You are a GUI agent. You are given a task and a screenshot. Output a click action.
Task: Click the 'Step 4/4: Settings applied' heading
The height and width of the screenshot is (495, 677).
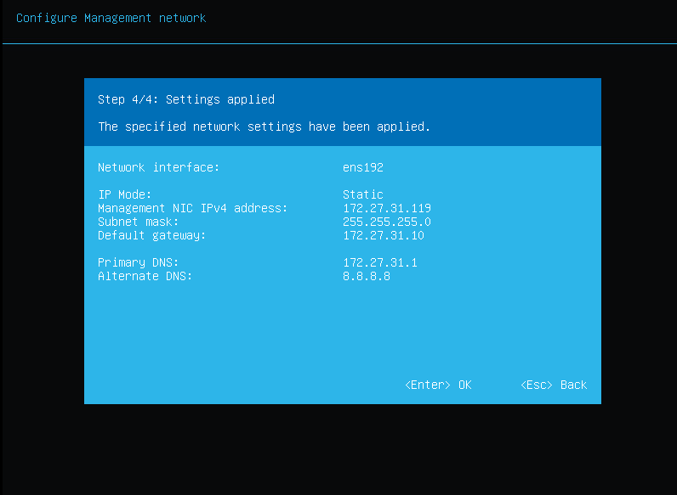186,99
